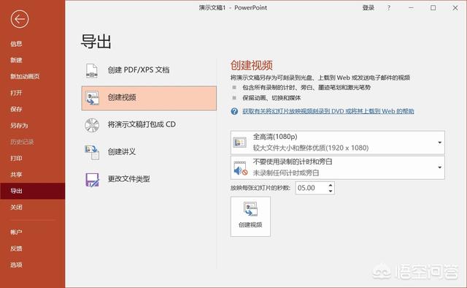Maximize the PowerPoint window

(x=433, y=8)
